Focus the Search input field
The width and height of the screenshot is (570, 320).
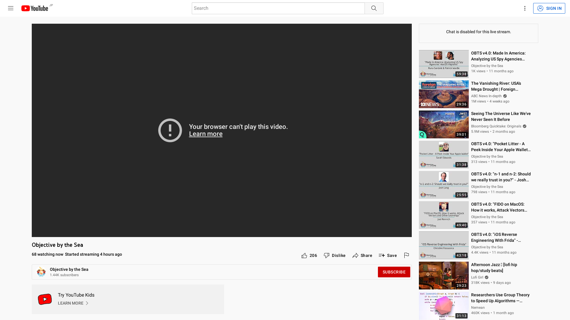(278, 8)
